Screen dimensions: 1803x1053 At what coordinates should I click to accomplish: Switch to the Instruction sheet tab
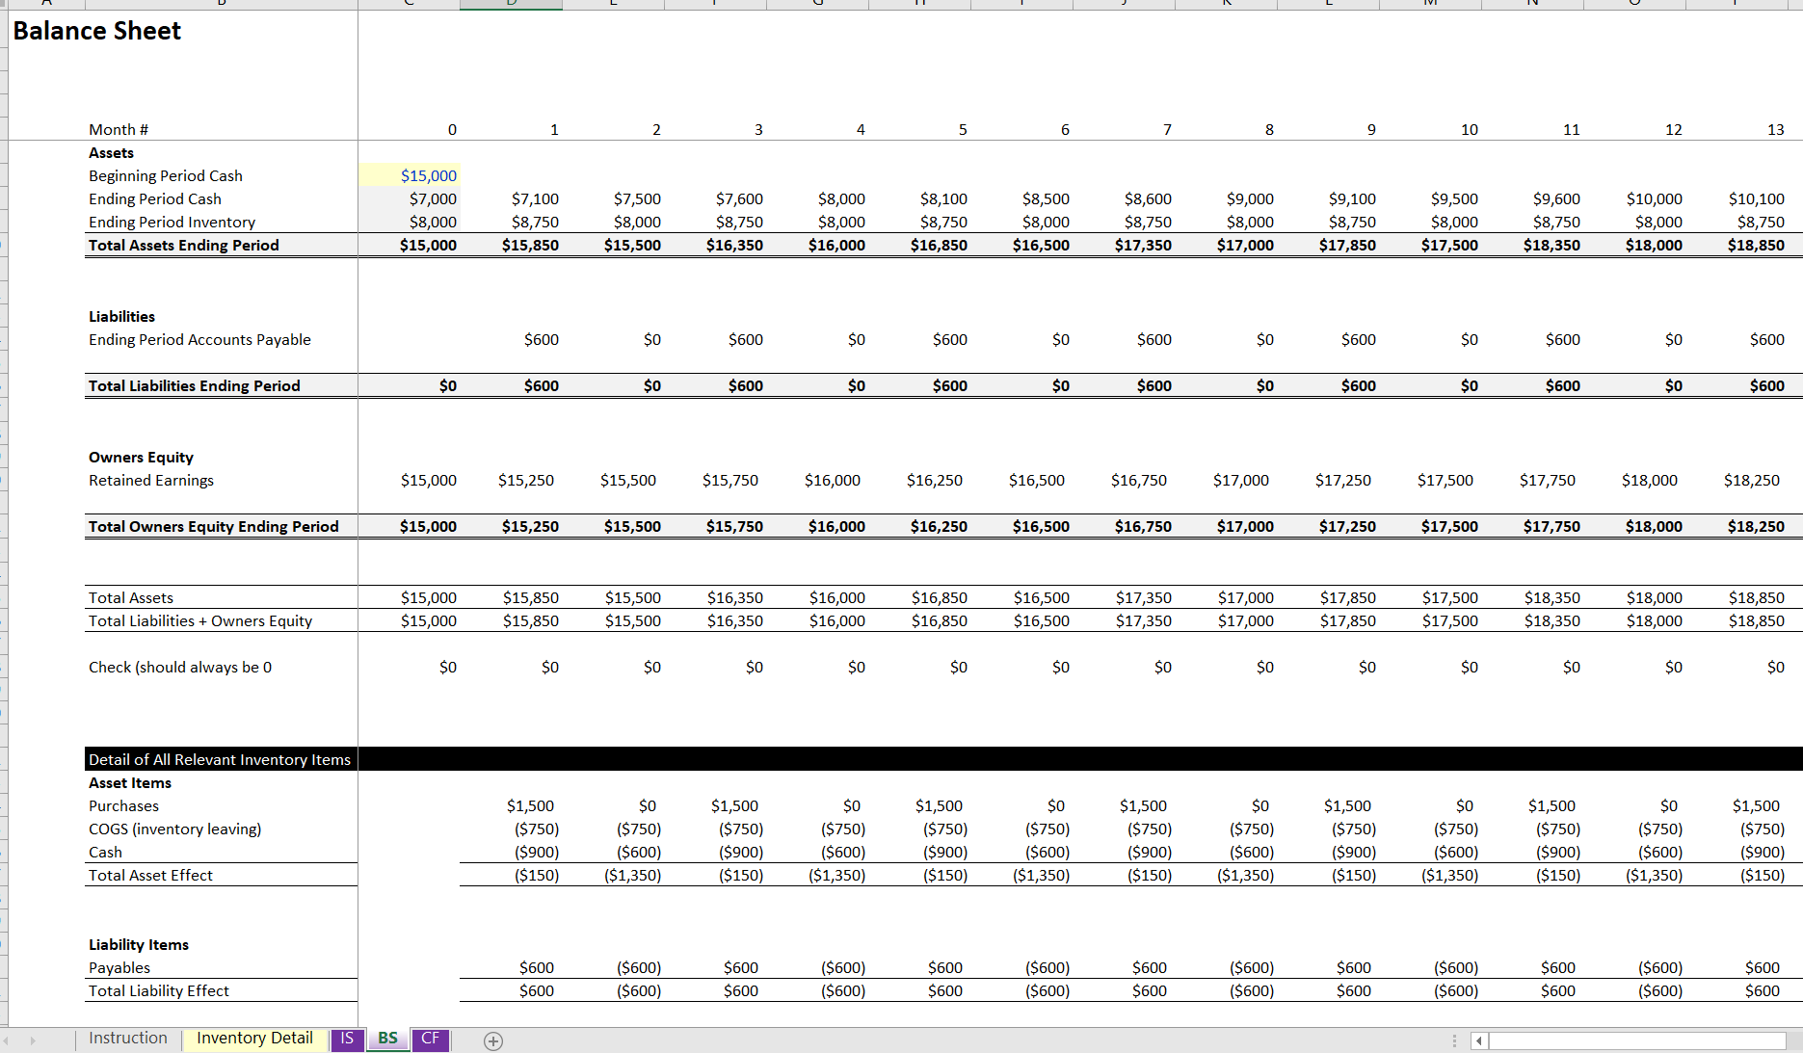127,1039
